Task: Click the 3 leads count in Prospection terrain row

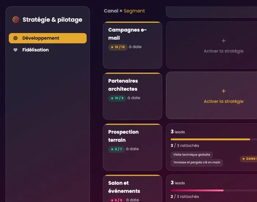Action: tap(178, 131)
